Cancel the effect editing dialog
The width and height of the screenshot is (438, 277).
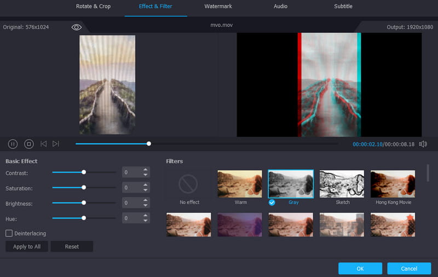click(409, 268)
